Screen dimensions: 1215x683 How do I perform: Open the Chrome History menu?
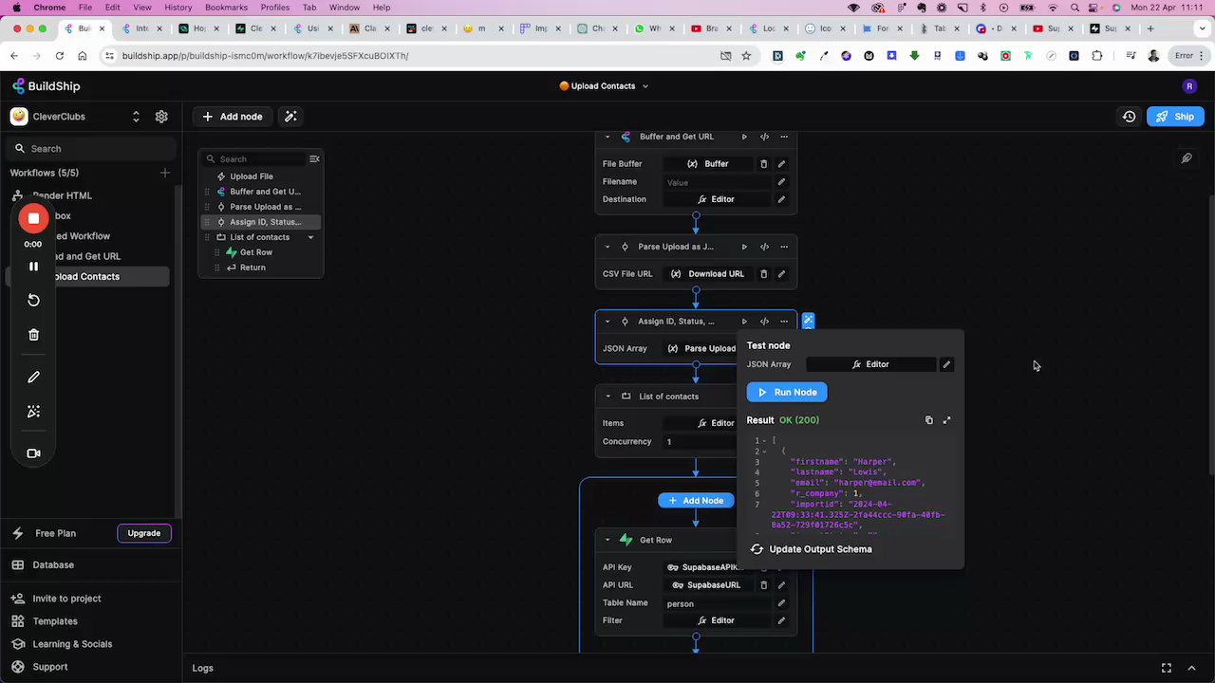pyautogui.click(x=178, y=7)
